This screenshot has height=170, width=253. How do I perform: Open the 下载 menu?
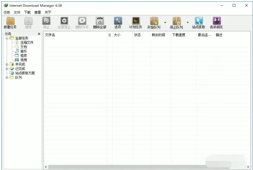point(27,12)
